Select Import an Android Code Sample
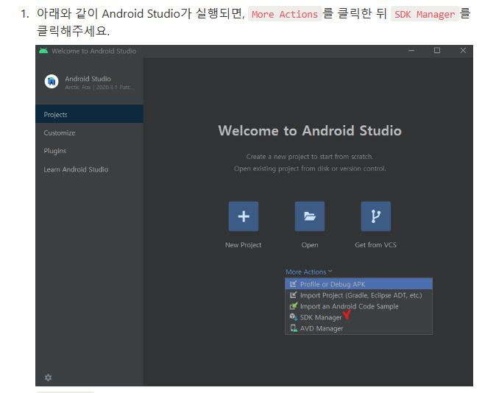This screenshot has width=496, height=393. pyautogui.click(x=358, y=306)
